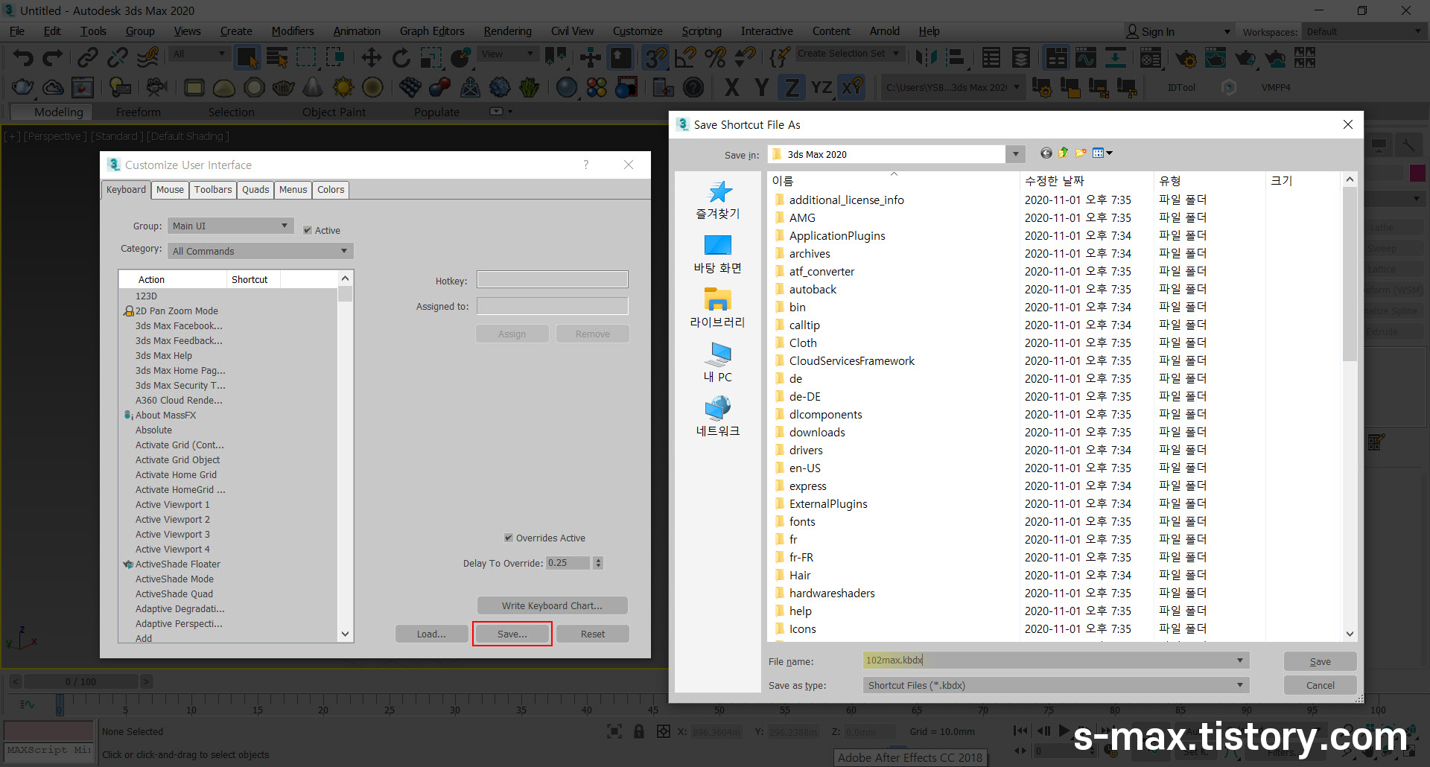Image resolution: width=1430 pixels, height=767 pixels.
Task: Open the Material Editor icon
Action: click(x=1151, y=57)
